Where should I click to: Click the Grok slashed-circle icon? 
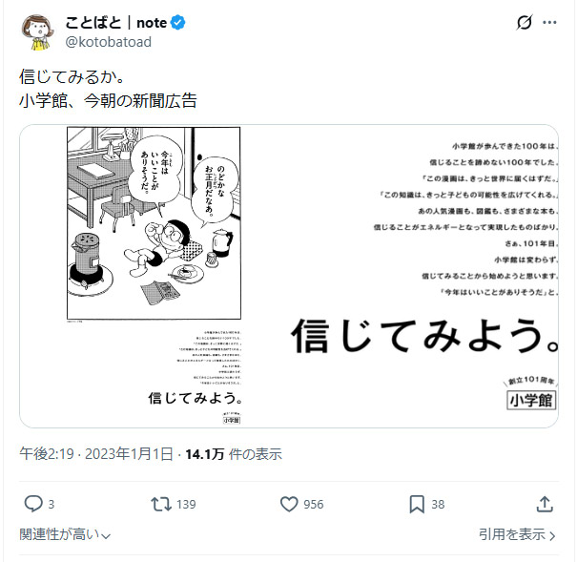point(524,23)
